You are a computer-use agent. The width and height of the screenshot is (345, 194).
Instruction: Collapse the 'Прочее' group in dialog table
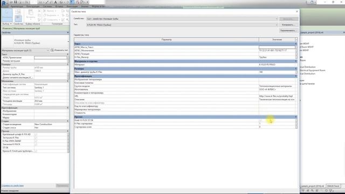(x=296, y=117)
